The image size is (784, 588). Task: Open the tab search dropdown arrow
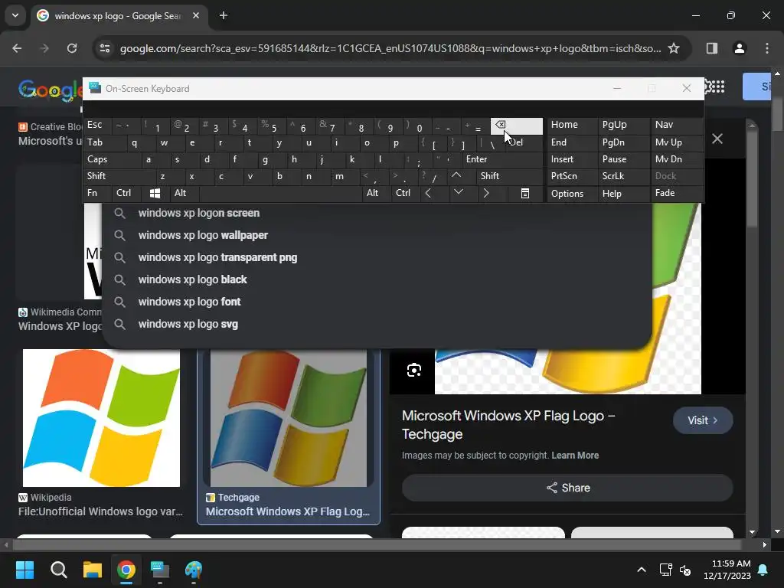15,15
